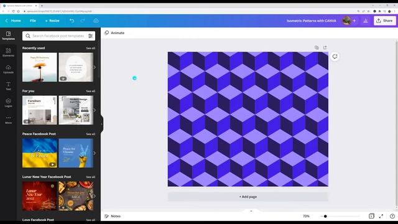Open a new browser tab
Image resolution: width=398 pixels, height=224 pixels.
42,6
